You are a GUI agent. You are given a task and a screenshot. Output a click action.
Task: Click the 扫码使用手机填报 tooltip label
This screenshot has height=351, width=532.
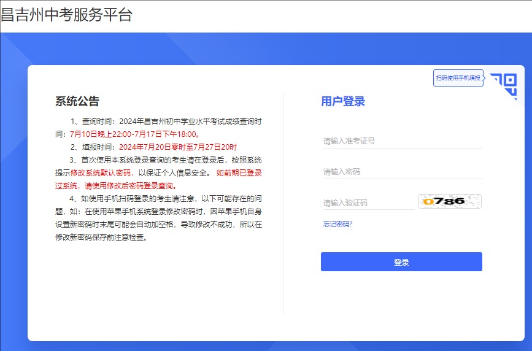click(458, 78)
